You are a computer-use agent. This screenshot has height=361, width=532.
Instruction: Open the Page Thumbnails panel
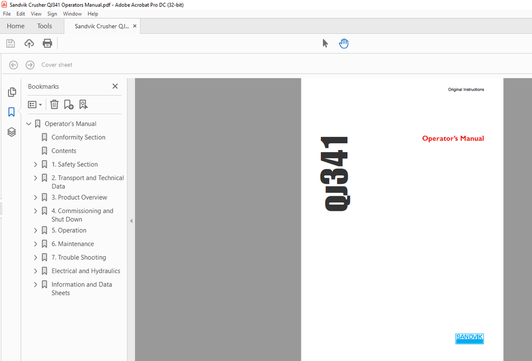click(12, 92)
